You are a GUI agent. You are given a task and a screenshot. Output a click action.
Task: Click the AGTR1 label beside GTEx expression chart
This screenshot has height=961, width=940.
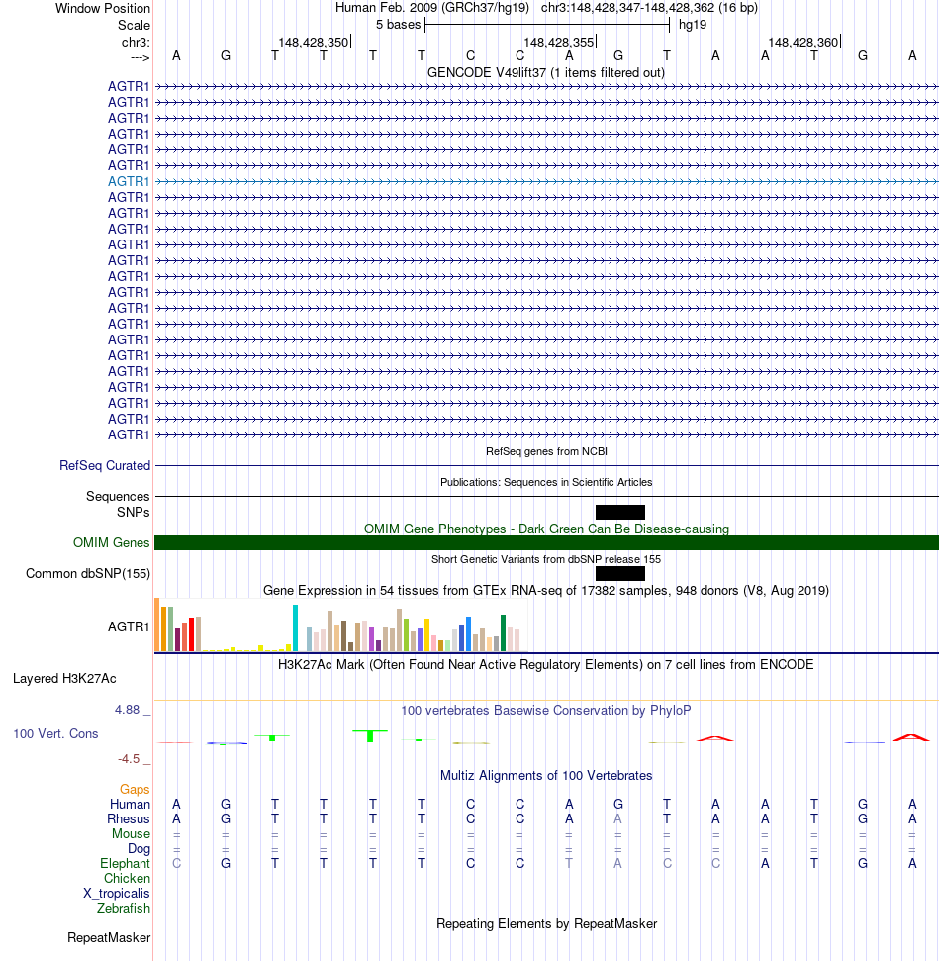pos(129,627)
